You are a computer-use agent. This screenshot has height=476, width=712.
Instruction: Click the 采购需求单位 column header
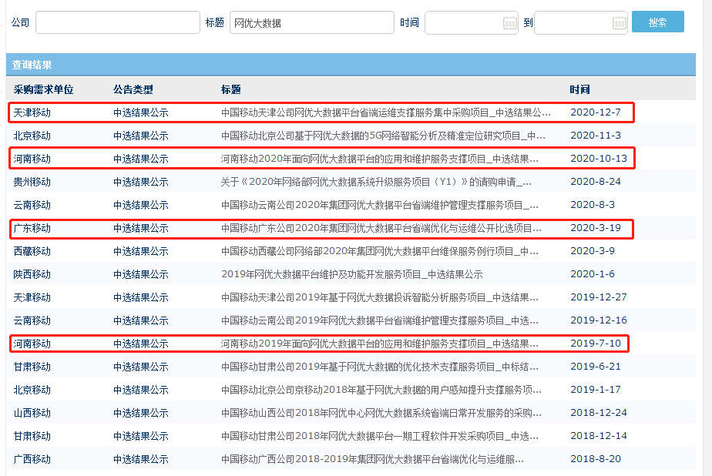click(43, 89)
